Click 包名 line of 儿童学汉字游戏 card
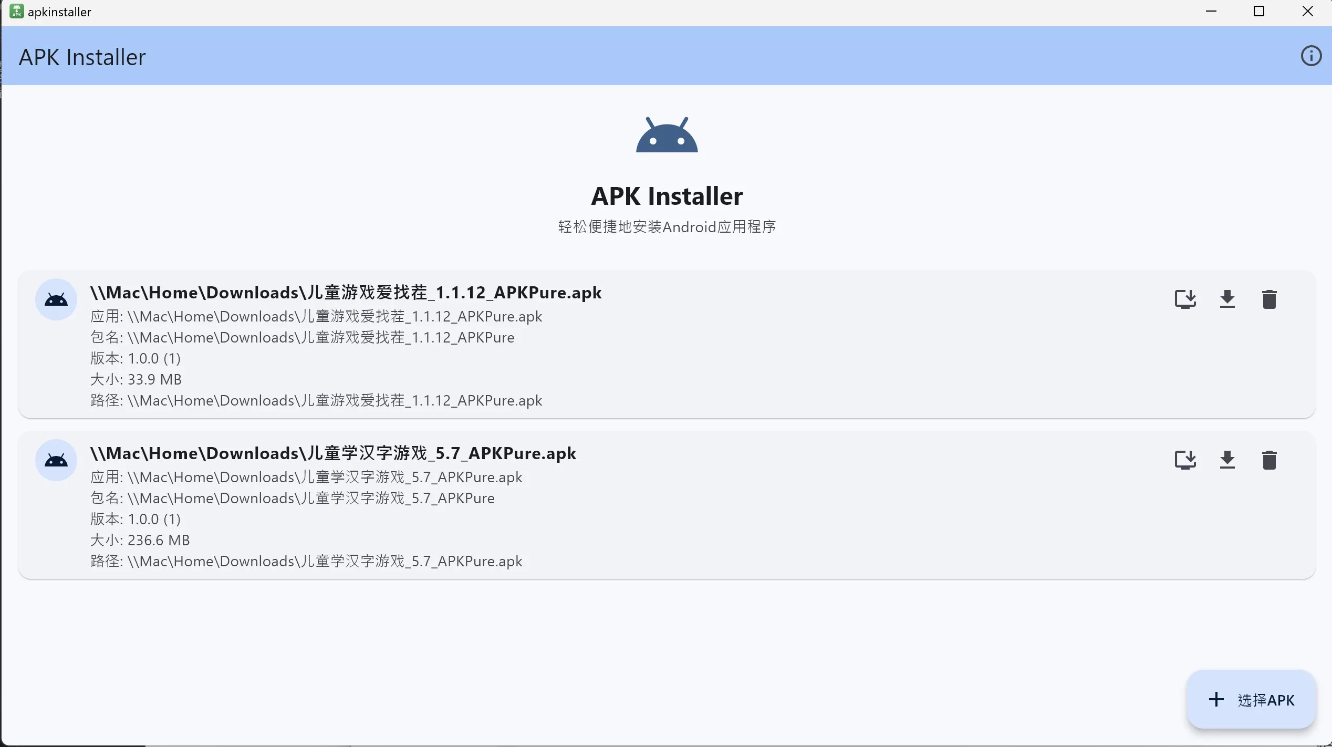 point(293,498)
